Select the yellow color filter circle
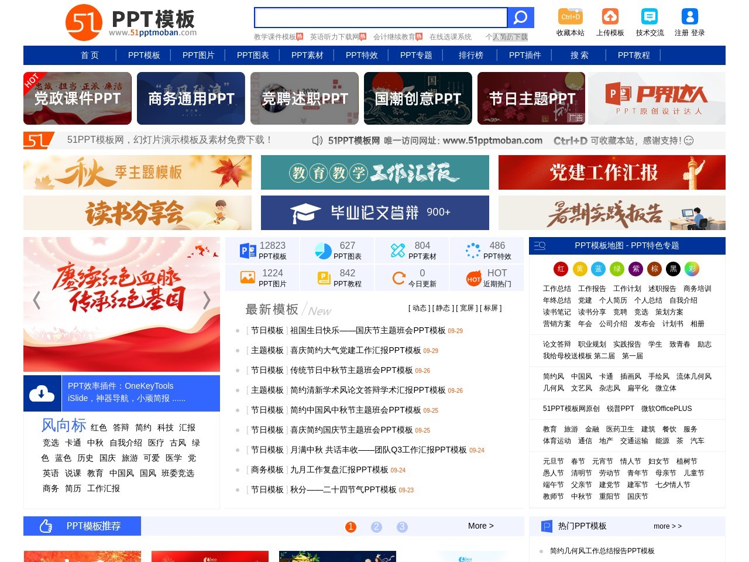The image size is (749, 562). (x=579, y=269)
